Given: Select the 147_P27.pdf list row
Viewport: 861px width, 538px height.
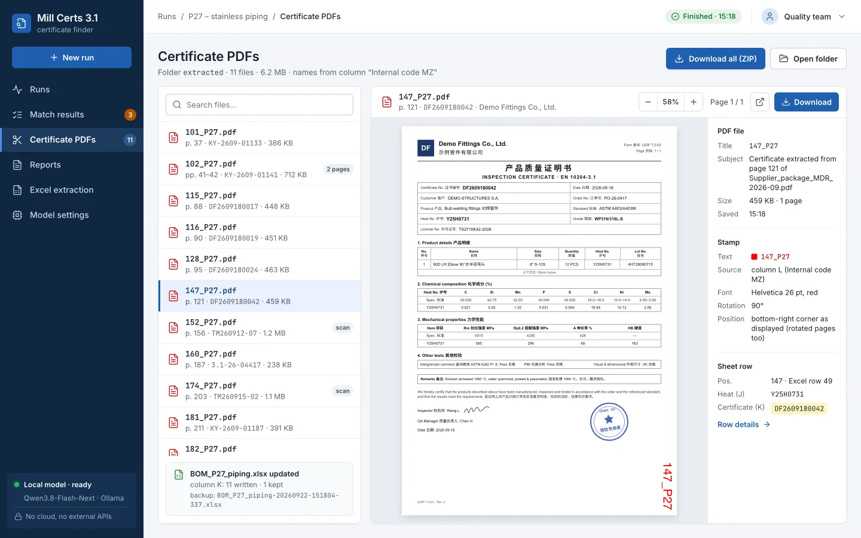Looking at the screenshot, I should click(259, 296).
